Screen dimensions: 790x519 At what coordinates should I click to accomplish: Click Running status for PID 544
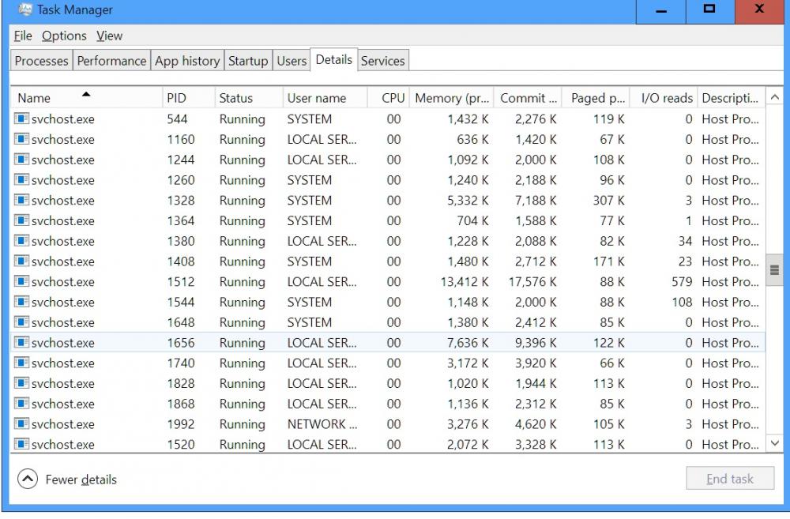point(242,119)
